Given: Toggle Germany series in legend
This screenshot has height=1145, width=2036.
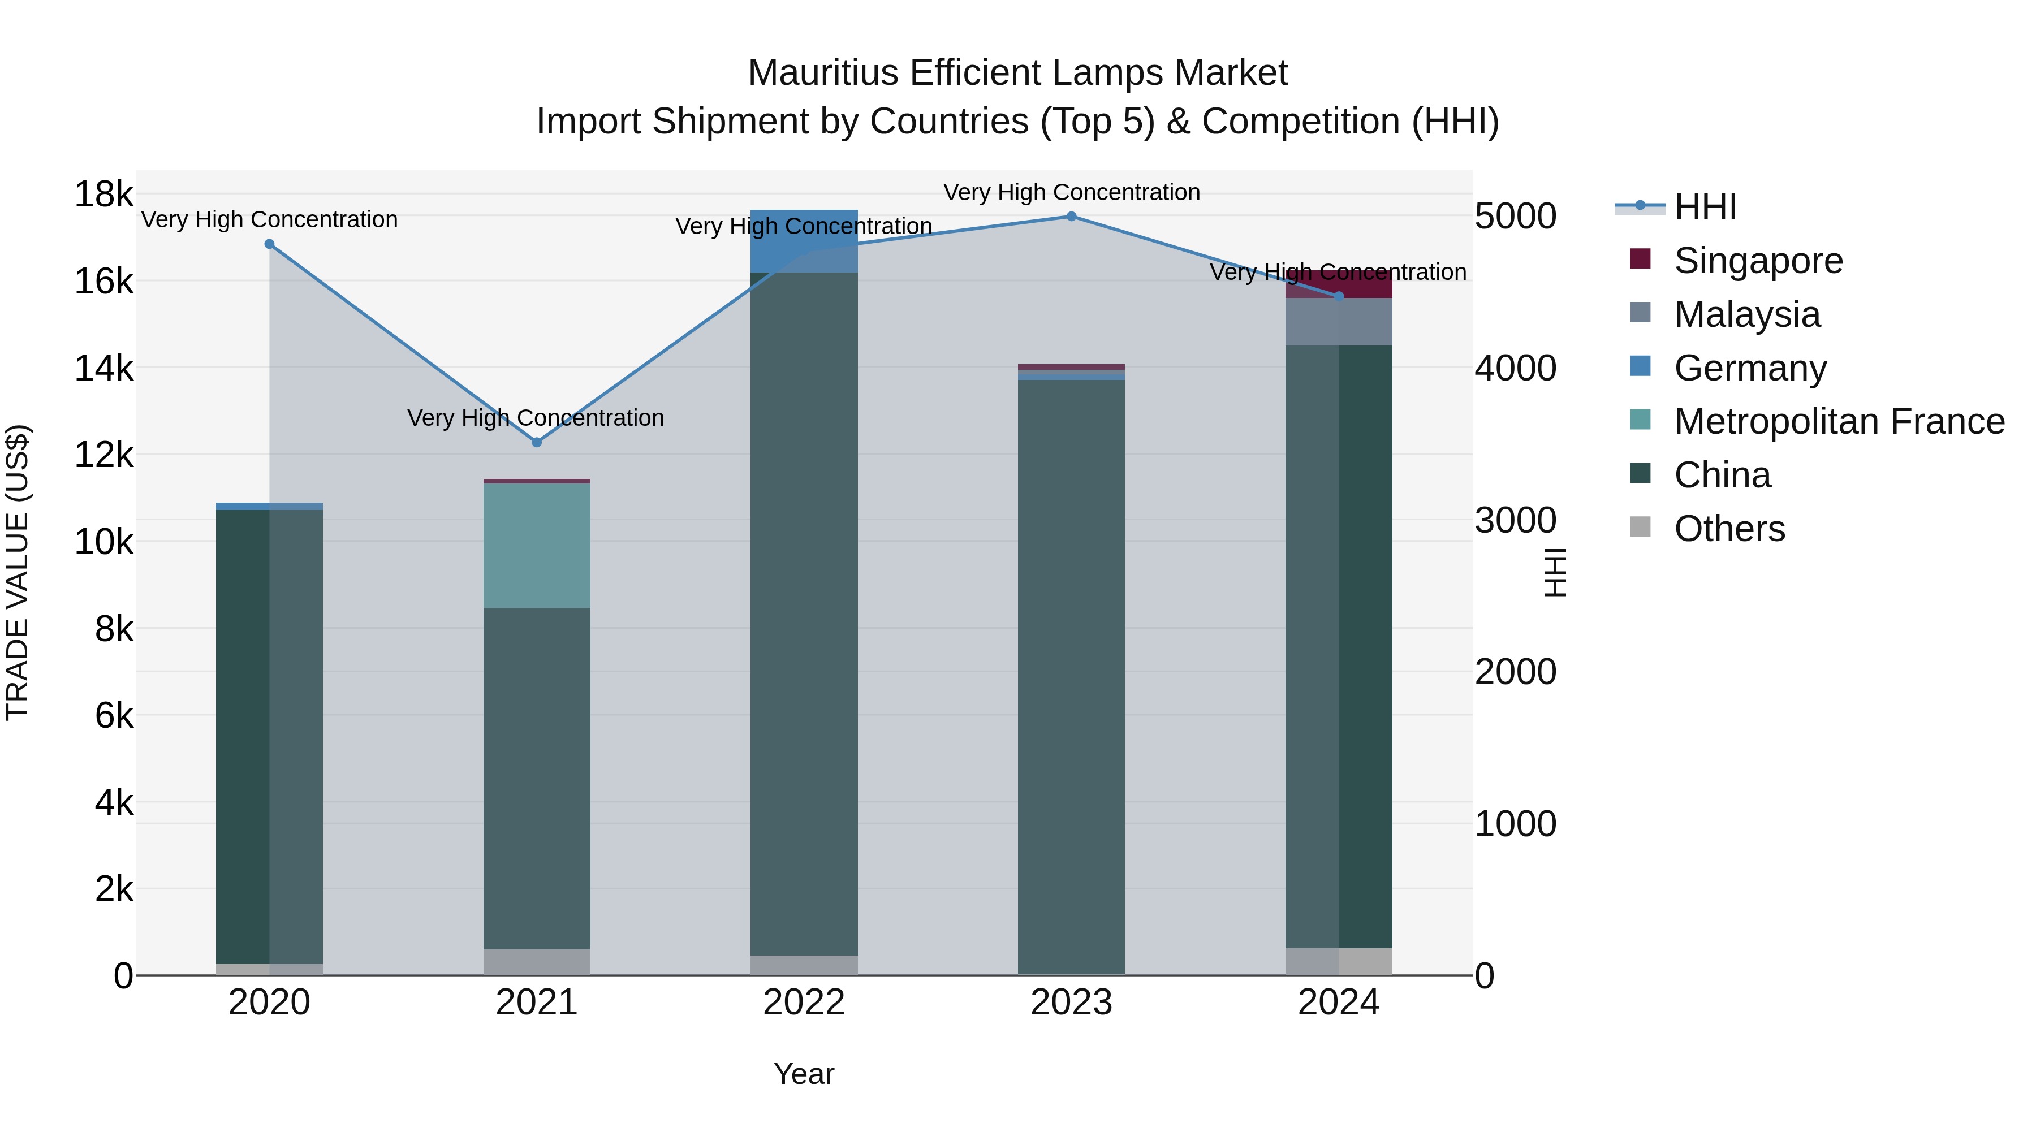Looking at the screenshot, I should click(x=1728, y=368).
